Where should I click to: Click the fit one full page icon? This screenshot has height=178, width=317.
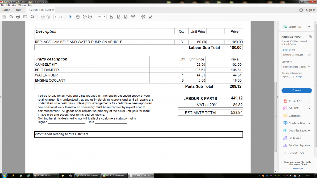pyautogui.click(x=119, y=17)
